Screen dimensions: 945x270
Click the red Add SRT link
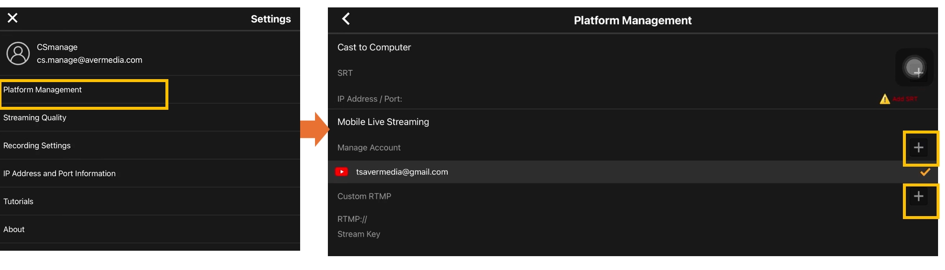tap(905, 99)
